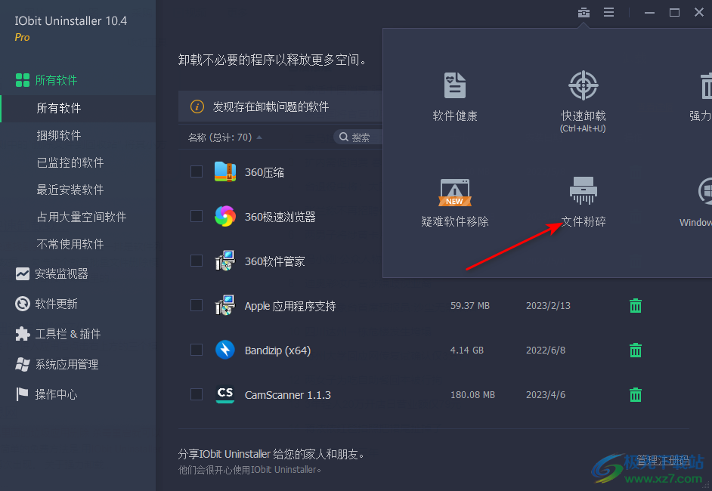This screenshot has width=712, height=491.
Task: Click the 360极速浏览器 icon
Action: point(224,217)
